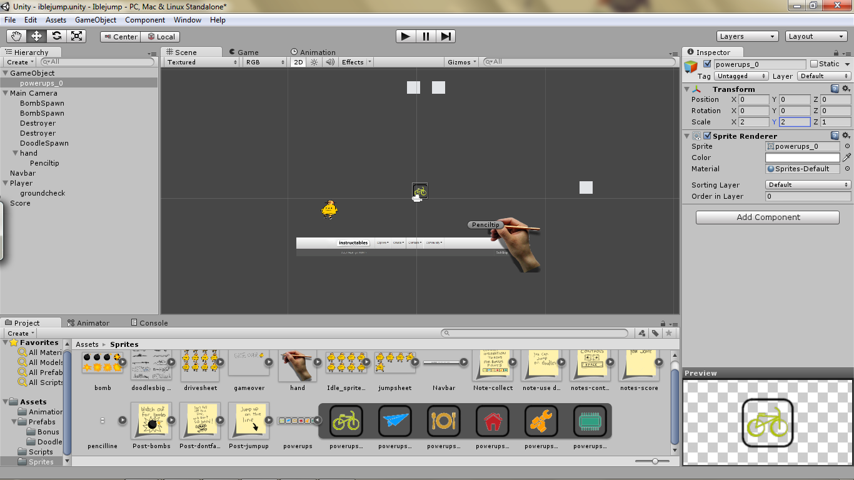
Task: Select the Scale tool in the toolbar
Action: tap(76, 36)
